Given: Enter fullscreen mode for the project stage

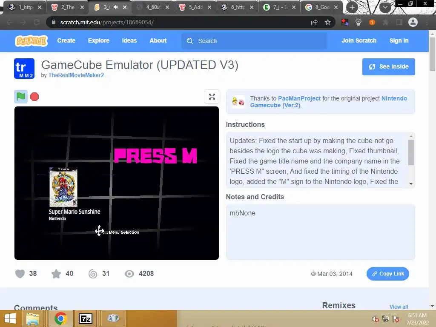Looking at the screenshot, I should pyautogui.click(x=212, y=97).
